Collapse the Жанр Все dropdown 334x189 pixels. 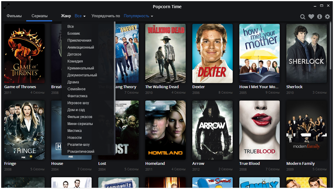point(80,16)
